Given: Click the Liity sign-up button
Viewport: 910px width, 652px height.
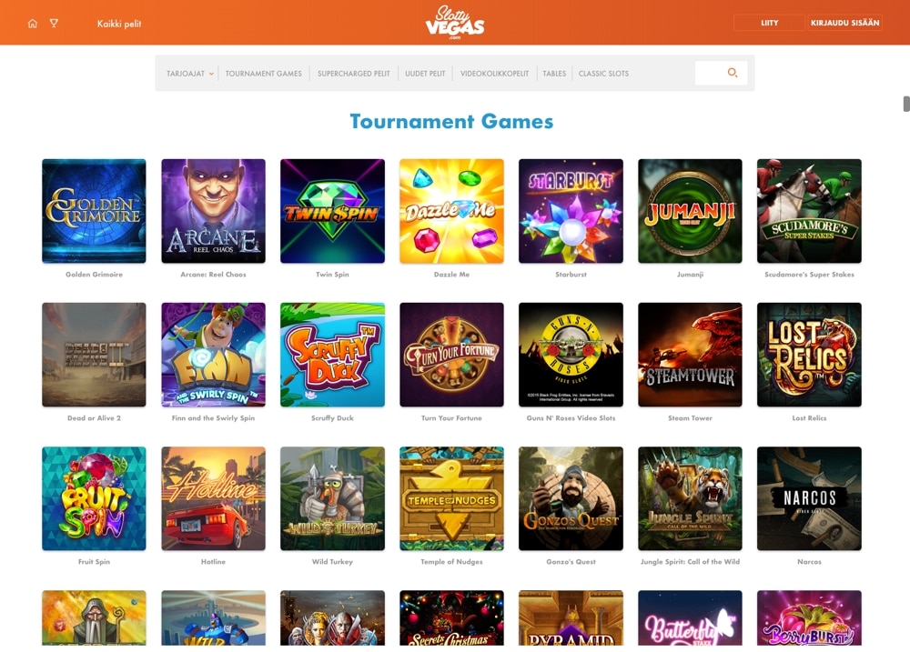Looking at the screenshot, I should [x=769, y=23].
